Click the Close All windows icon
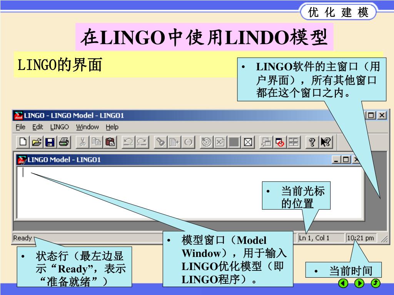Screen dimensions: 394x295 pyautogui.click(x=280, y=142)
